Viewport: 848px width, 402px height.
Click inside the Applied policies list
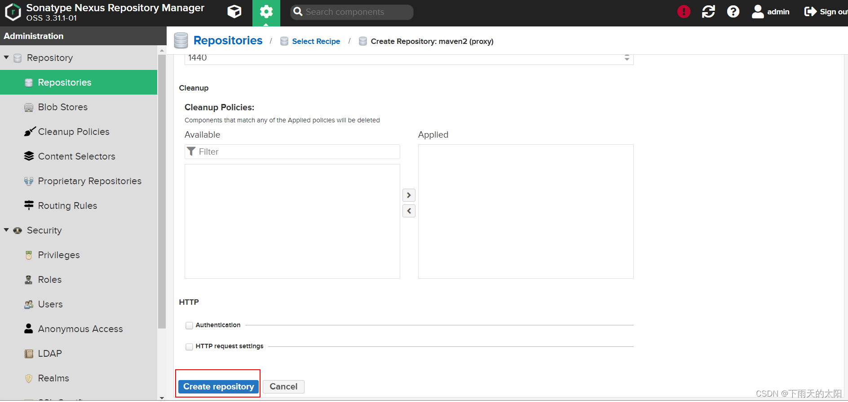(526, 211)
